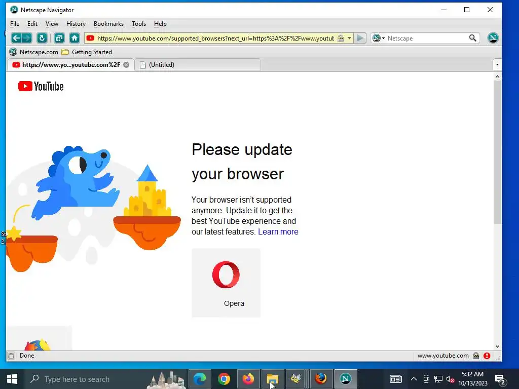This screenshot has width=519, height=389.
Task: Click the search magnifier icon
Action: point(473,38)
